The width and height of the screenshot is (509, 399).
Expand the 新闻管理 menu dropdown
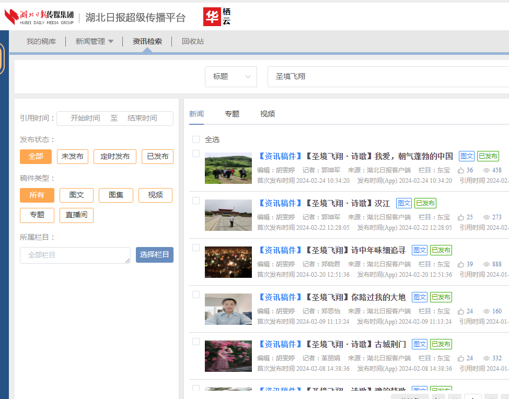pyautogui.click(x=95, y=42)
